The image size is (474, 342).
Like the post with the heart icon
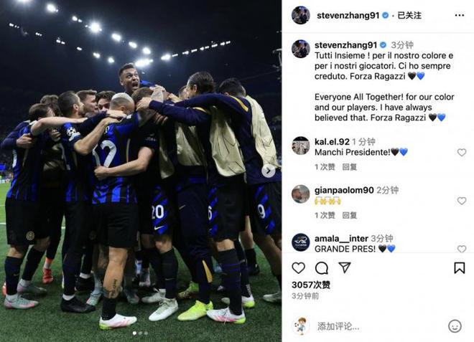point(298,267)
